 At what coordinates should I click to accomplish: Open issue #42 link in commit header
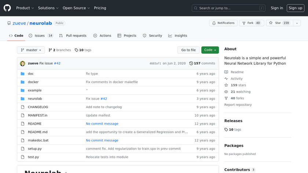tap(57, 63)
